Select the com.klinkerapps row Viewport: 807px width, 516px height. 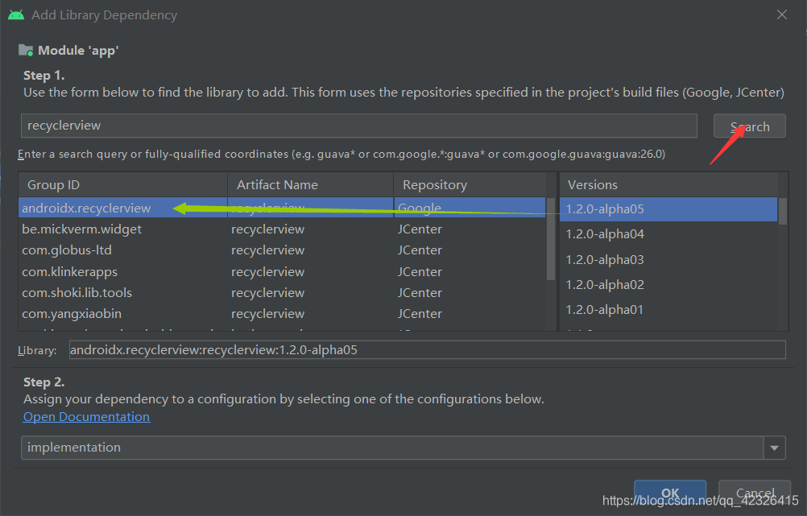[x=282, y=271]
